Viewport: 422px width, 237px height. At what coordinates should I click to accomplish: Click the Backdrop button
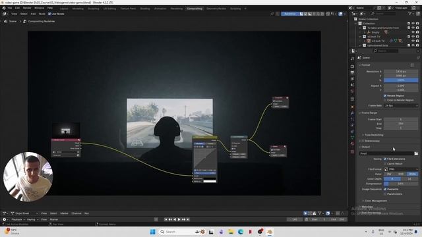click(290, 14)
